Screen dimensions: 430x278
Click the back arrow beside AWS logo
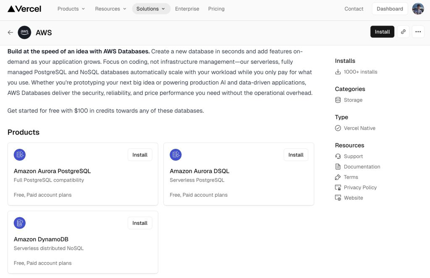[x=10, y=32]
